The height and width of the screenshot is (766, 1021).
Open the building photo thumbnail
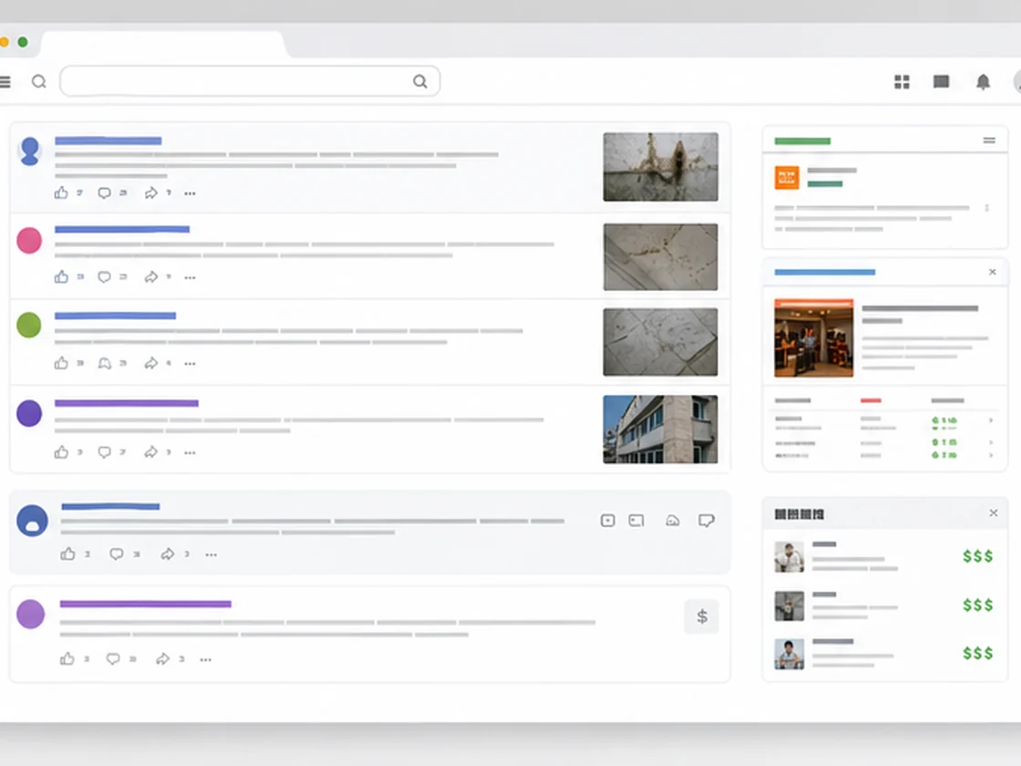660,430
